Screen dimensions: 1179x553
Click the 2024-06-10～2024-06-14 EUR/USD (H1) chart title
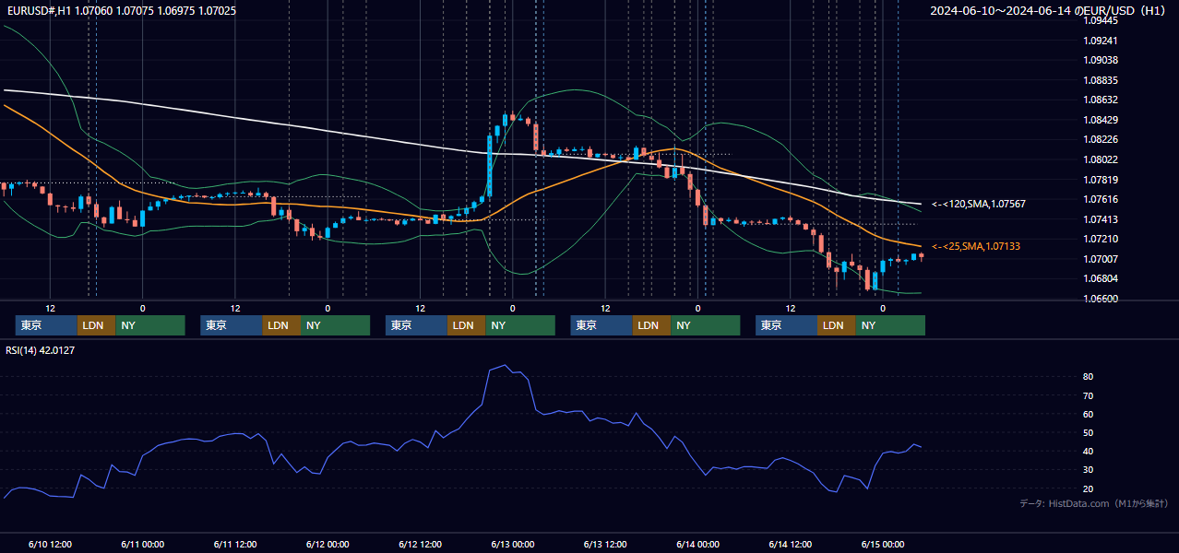pos(1049,11)
